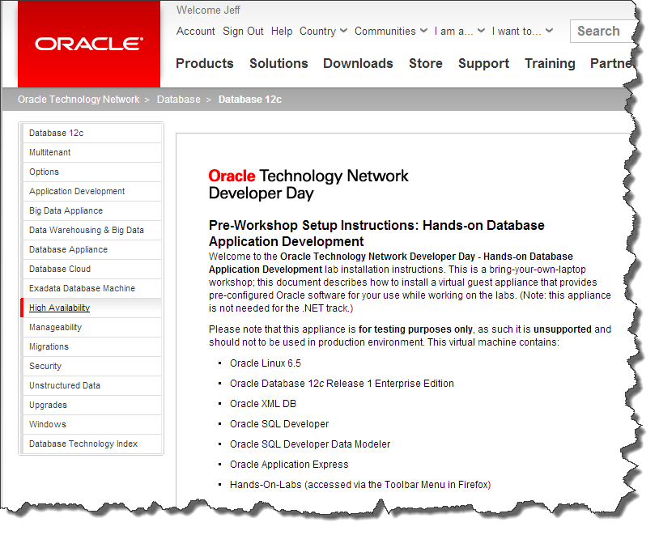Select Database Technology Index in sidebar
659x535 pixels.
click(x=91, y=444)
